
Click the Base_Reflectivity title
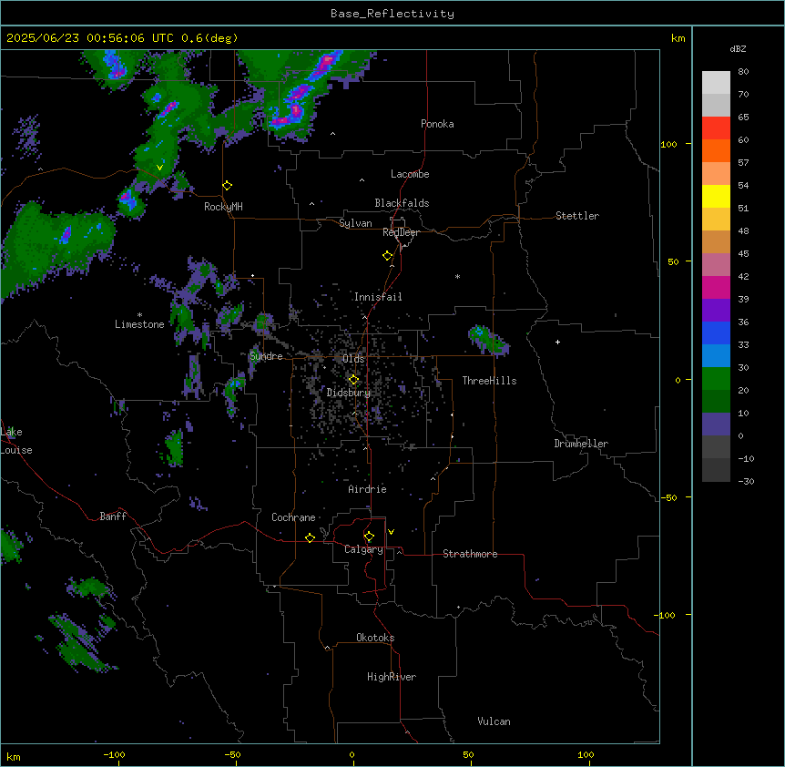[392, 14]
